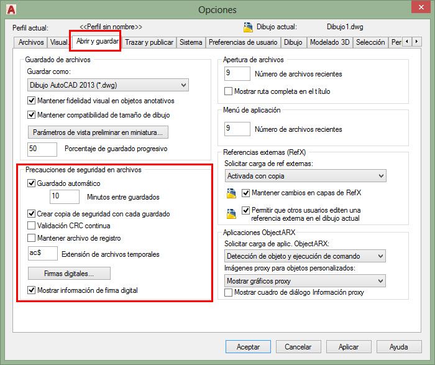Click the Dibujo1.dwg file name text
Screen dimensions: 435x365
coord(345,27)
